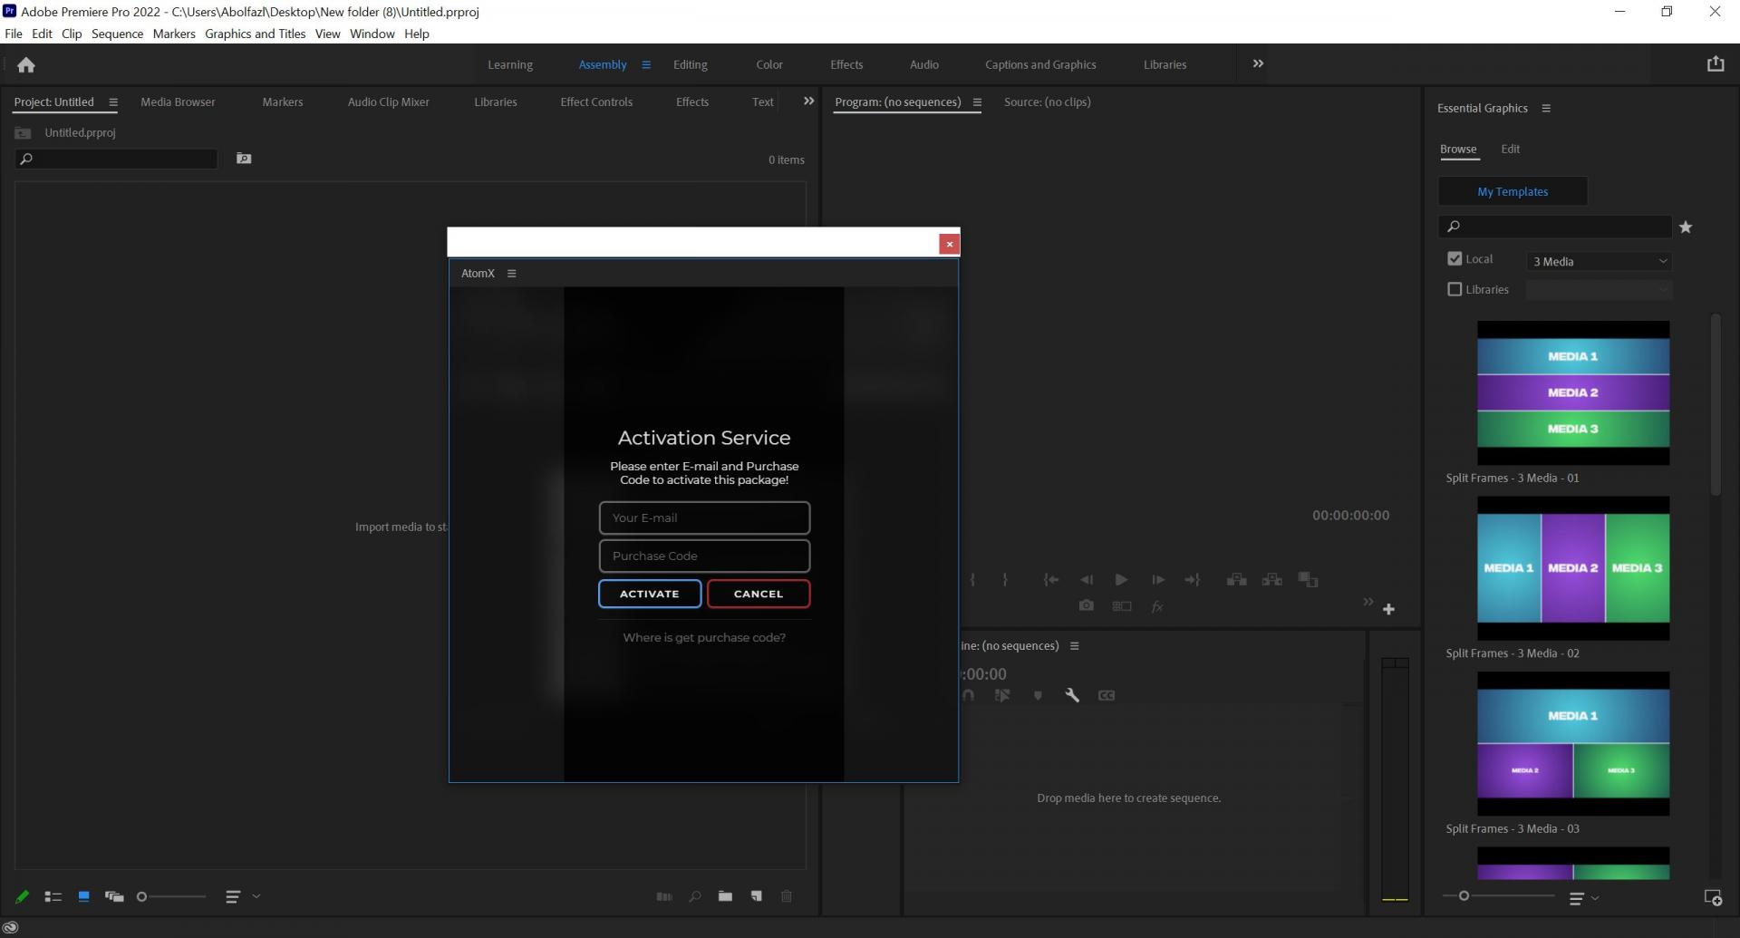Image resolution: width=1740 pixels, height=938 pixels.
Task: Click Comparison View icon
Action: [1122, 605]
